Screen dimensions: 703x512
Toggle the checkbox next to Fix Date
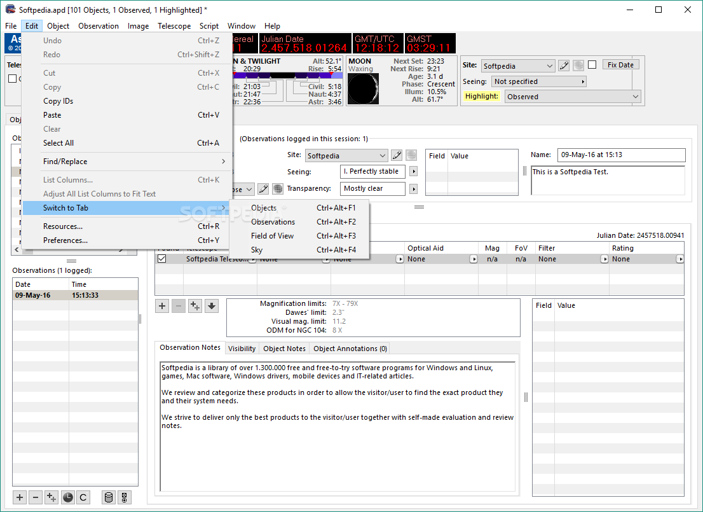point(592,65)
